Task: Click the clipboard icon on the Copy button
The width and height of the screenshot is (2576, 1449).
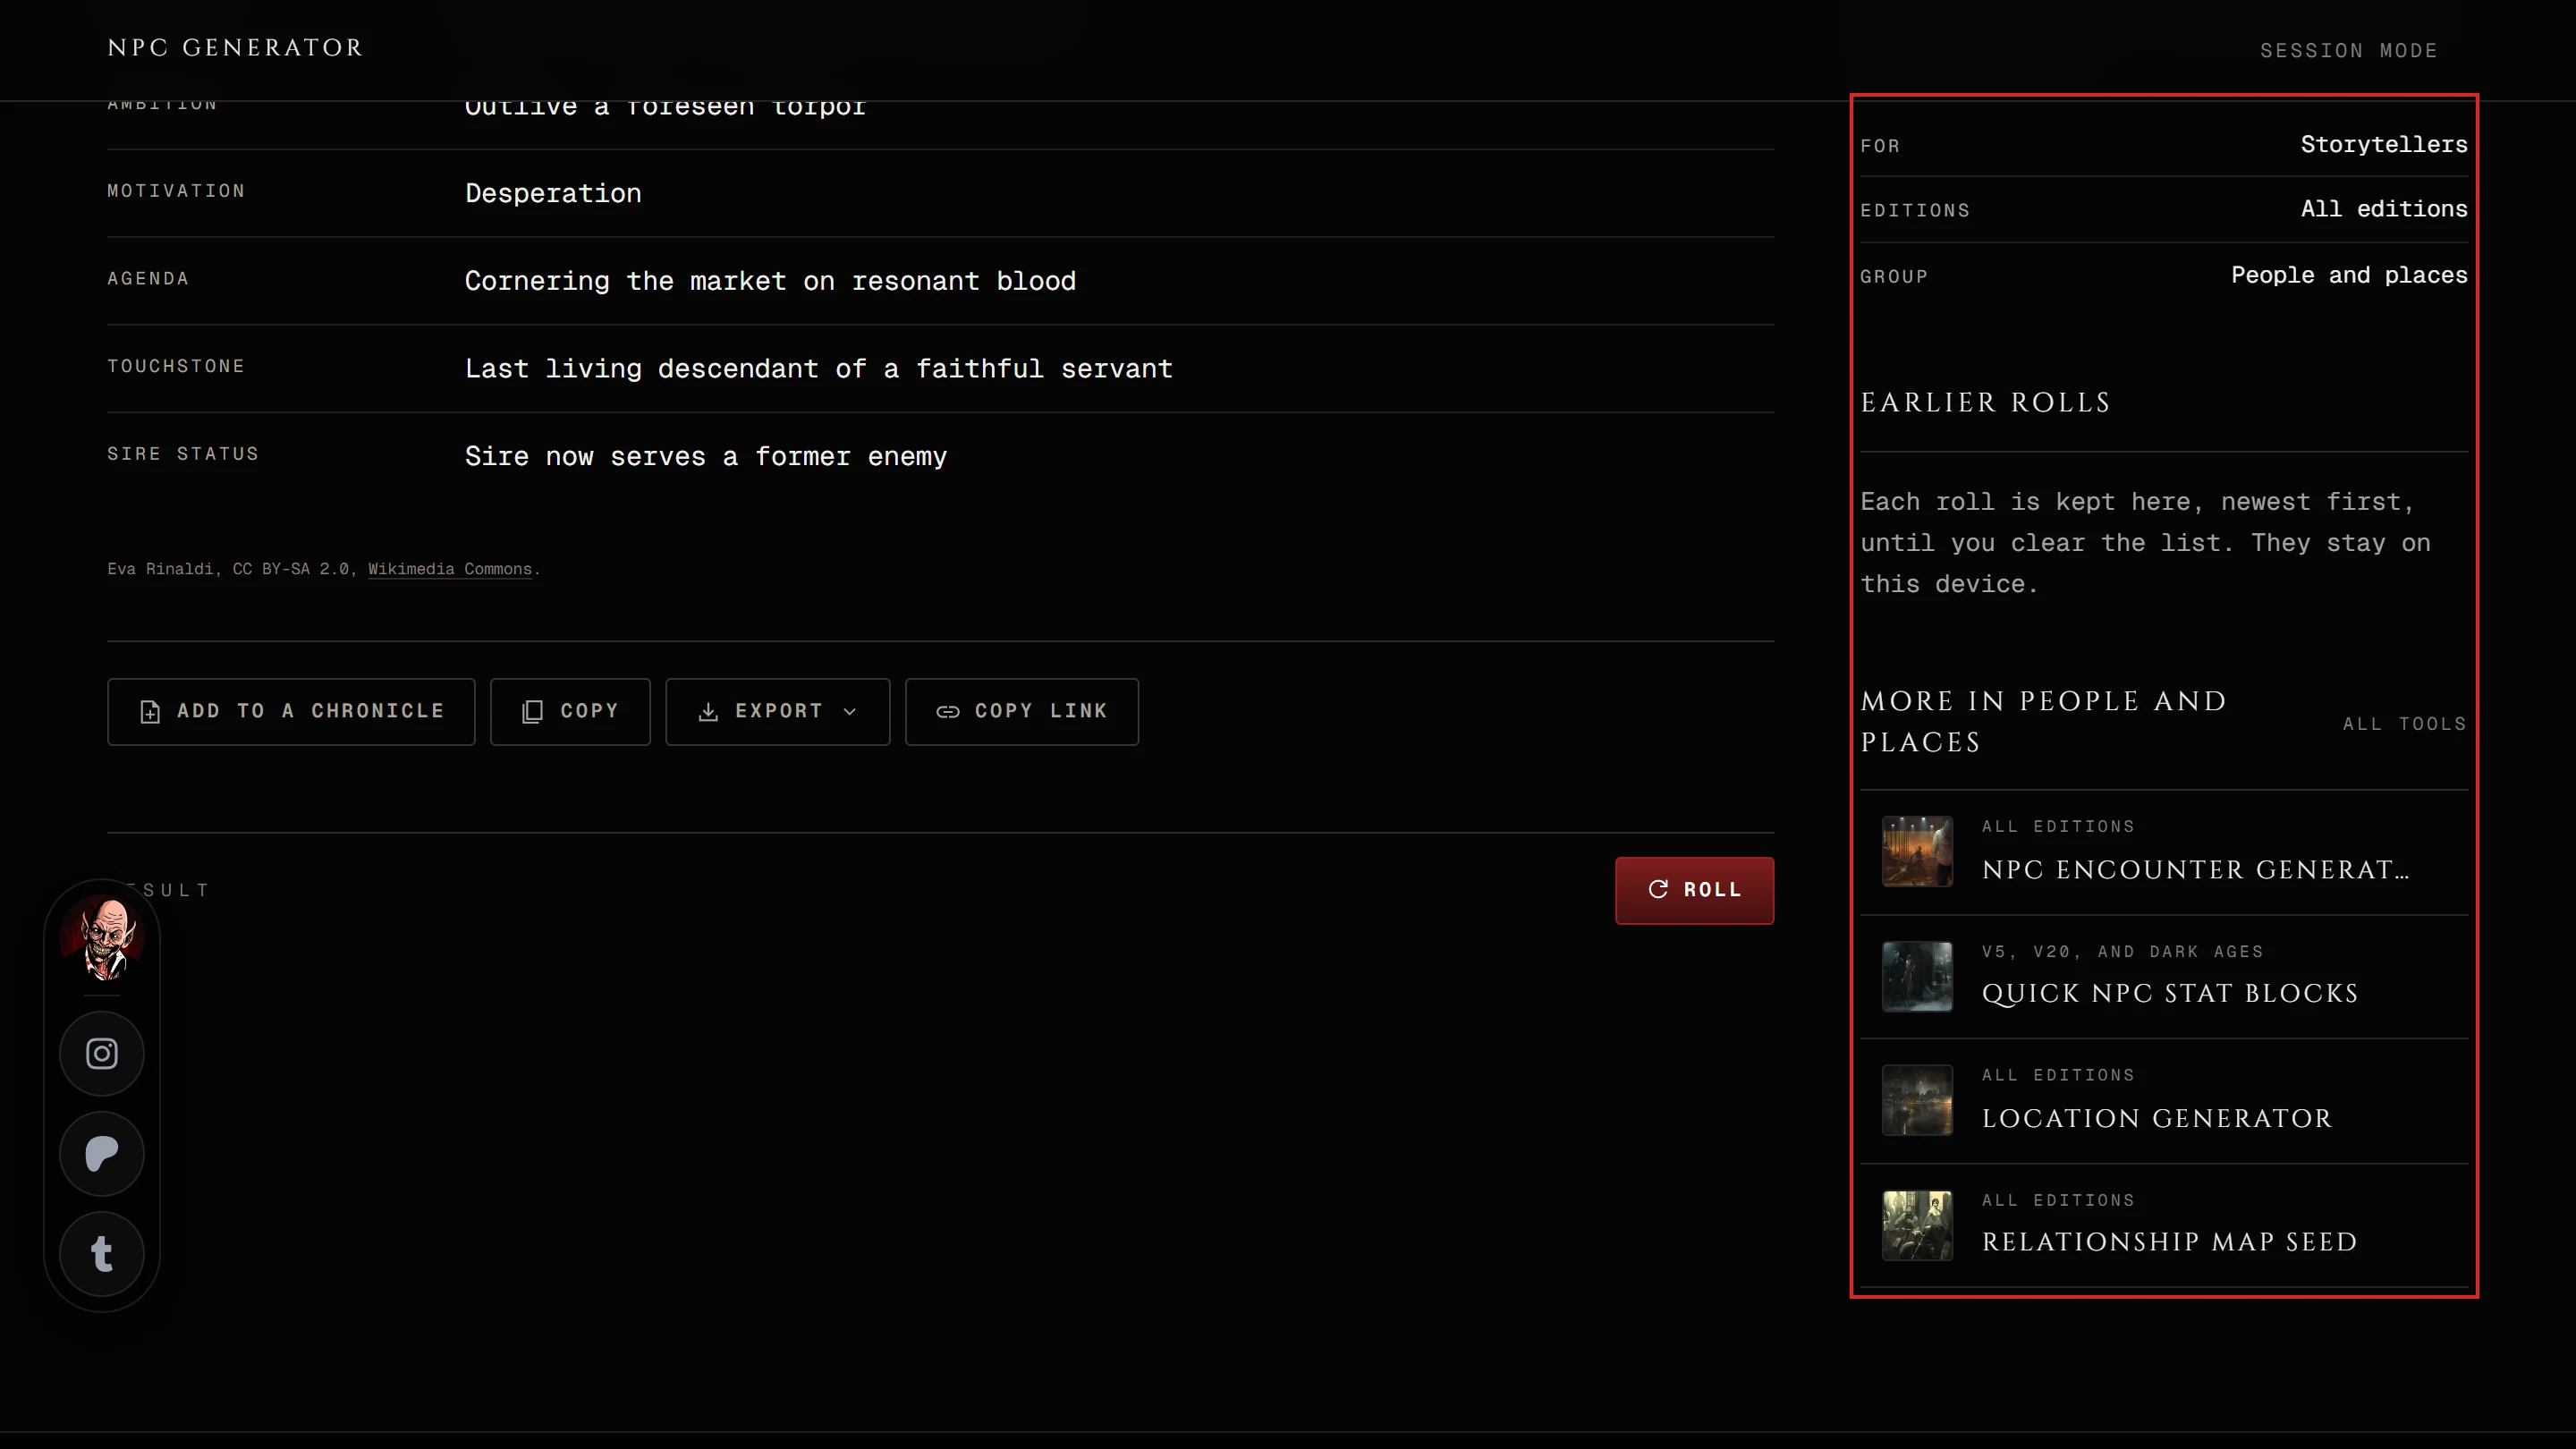Action: [533, 711]
